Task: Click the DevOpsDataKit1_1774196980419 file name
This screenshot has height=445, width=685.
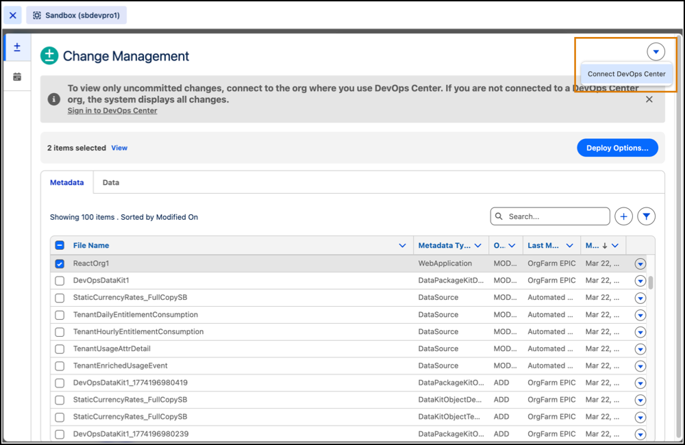Action: coord(130,383)
